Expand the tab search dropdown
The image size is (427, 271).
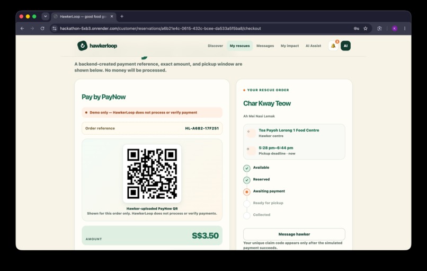coord(46,16)
